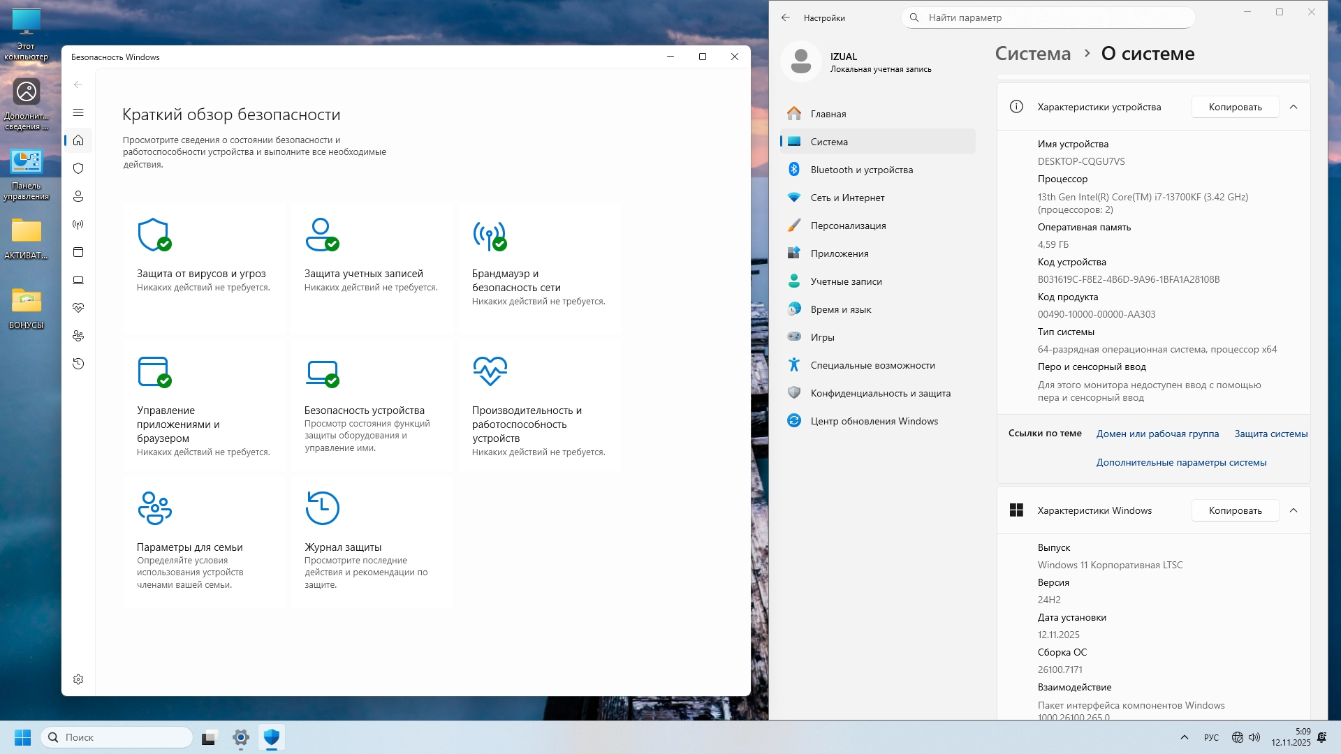Screen dimensions: 1341x754
Task: Open App & browser control sidebar icon
Action: click(78, 252)
